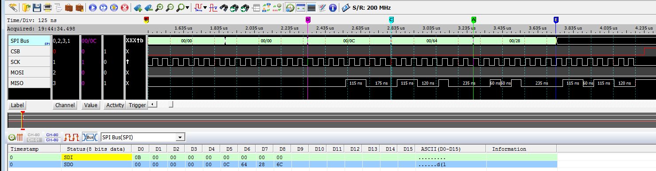
Task: Select the blue CH-00 CH-00 display icon
Action: 53,137
